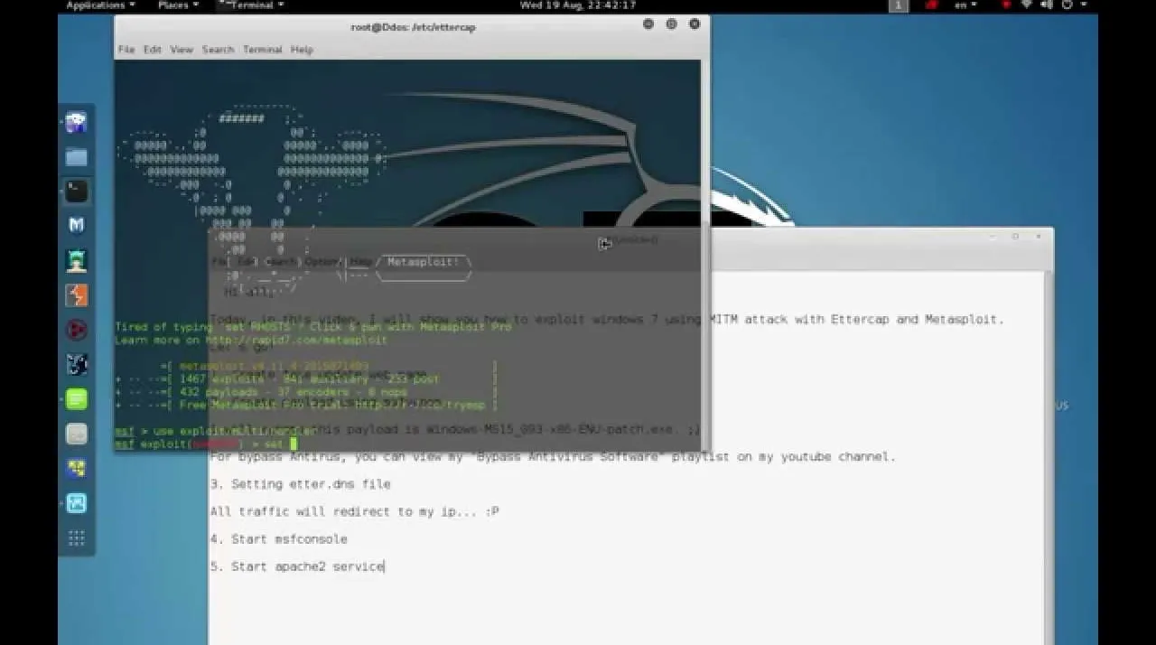Open the power system menu icon
Screen dimensions: 1156x645
pyautogui.click(x=1069, y=5)
